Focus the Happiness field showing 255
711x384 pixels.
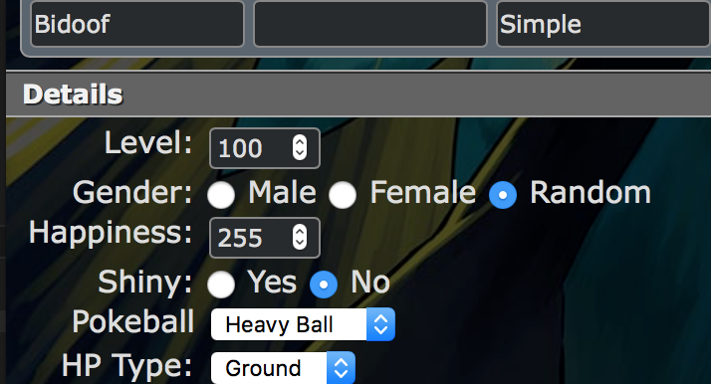click(265, 238)
